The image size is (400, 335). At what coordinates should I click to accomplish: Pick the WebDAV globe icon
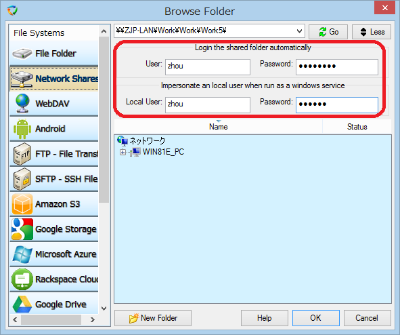pos(22,104)
